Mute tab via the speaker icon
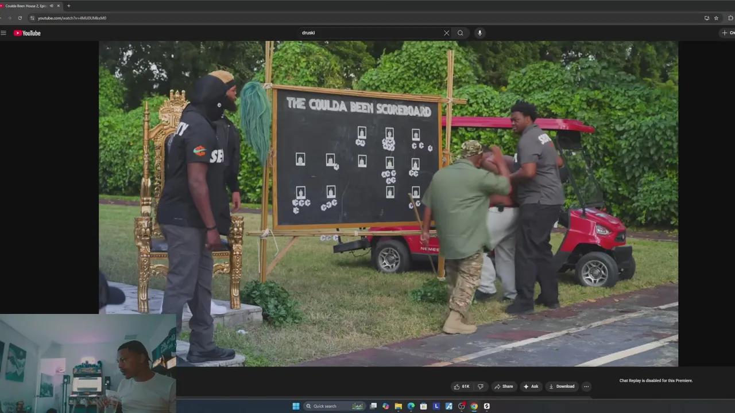The image size is (735, 413). pos(51,6)
